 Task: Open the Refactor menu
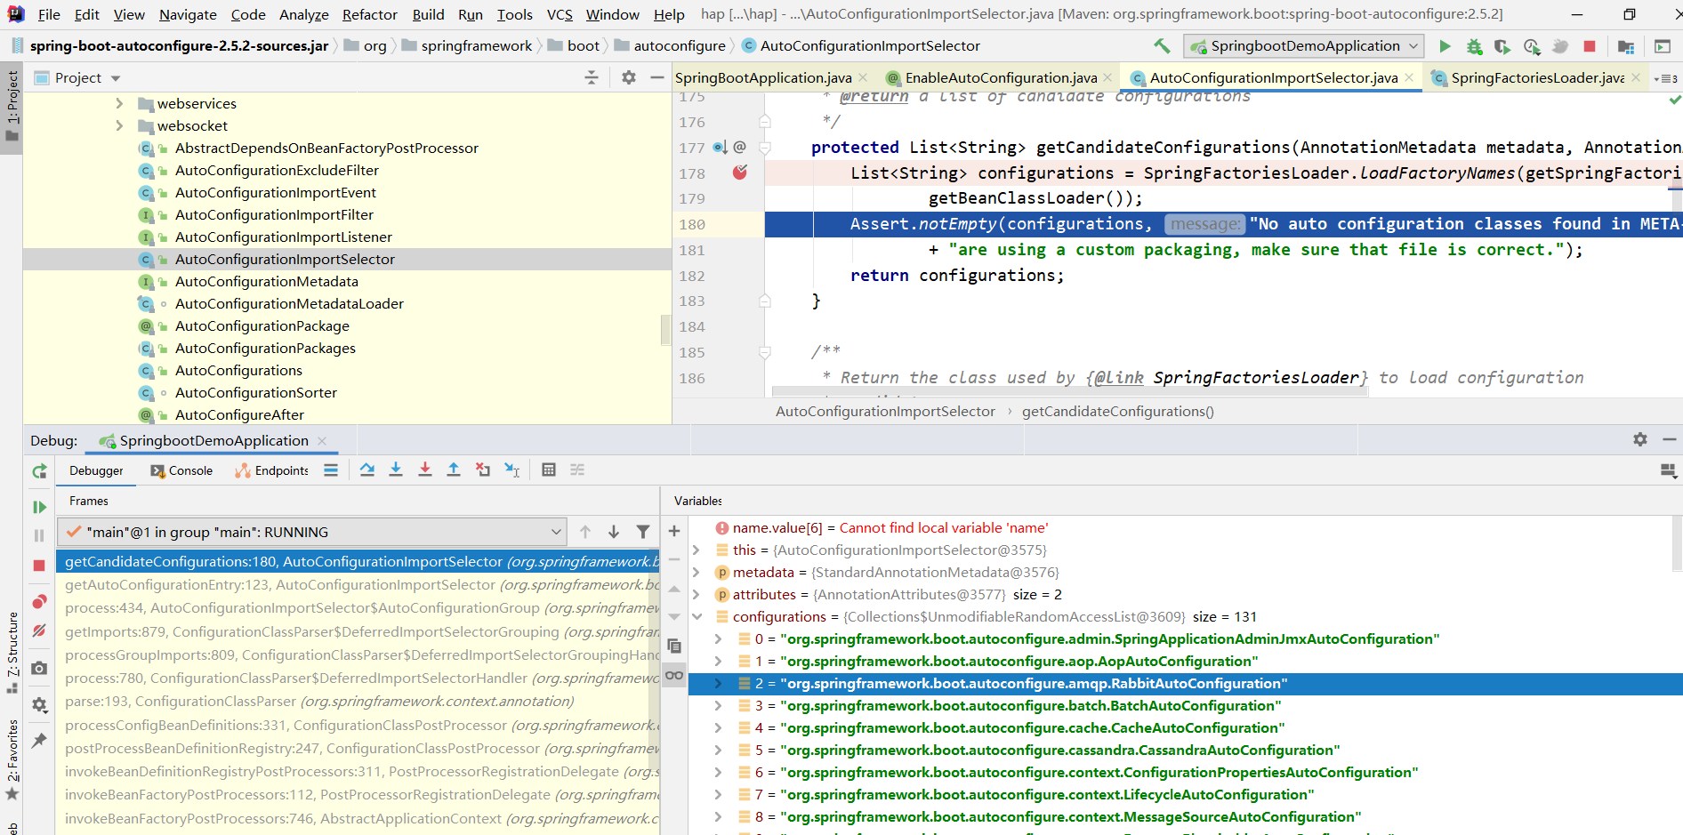[370, 14]
